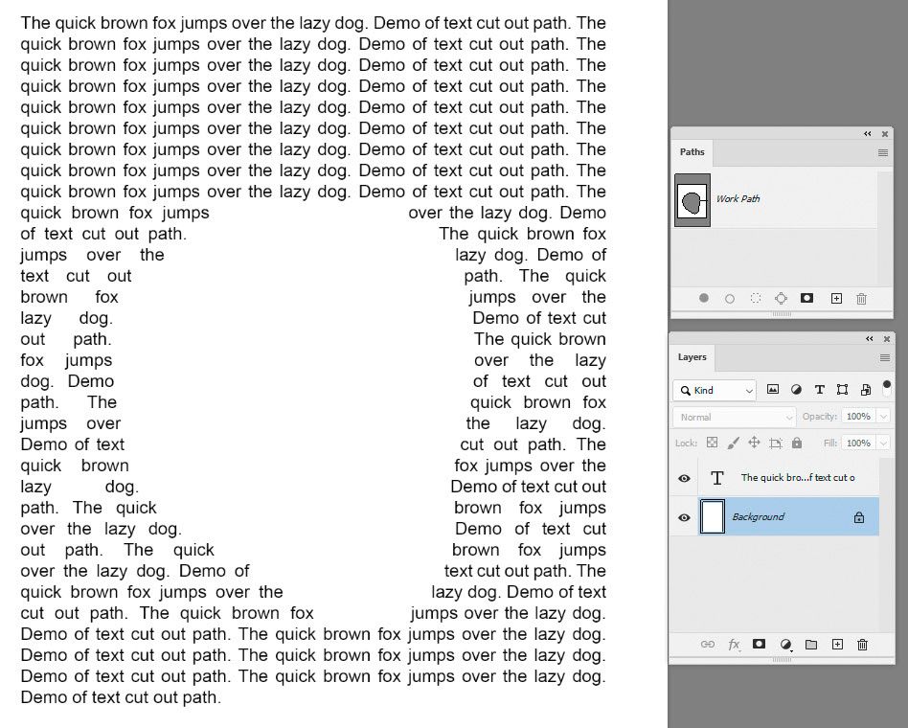908x728 pixels.
Task: Make work path from selection icon
Action: (x=782, y=298)
